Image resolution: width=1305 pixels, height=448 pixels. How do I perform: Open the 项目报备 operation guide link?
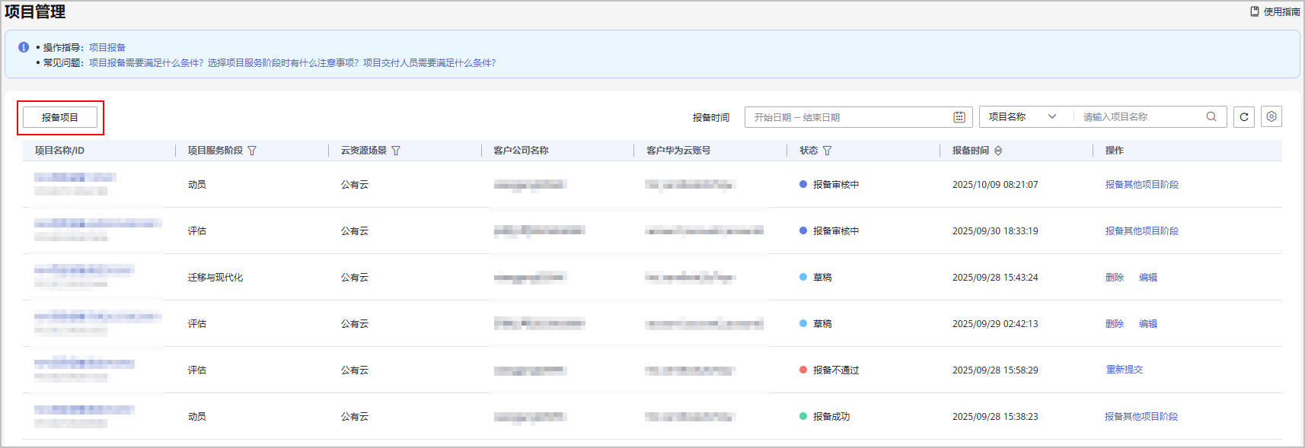[x=107, y=47]
